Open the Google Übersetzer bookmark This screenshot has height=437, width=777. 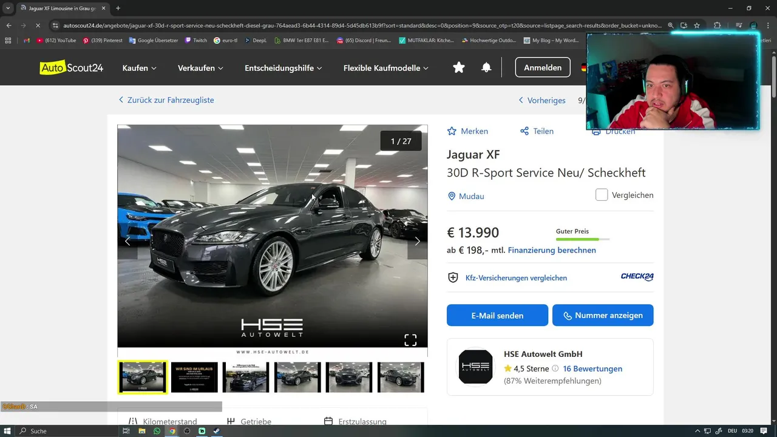(152, 41)
